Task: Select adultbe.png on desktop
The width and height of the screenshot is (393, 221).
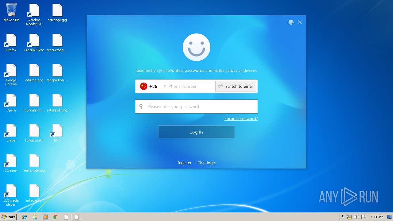Action: coord(34,72)
